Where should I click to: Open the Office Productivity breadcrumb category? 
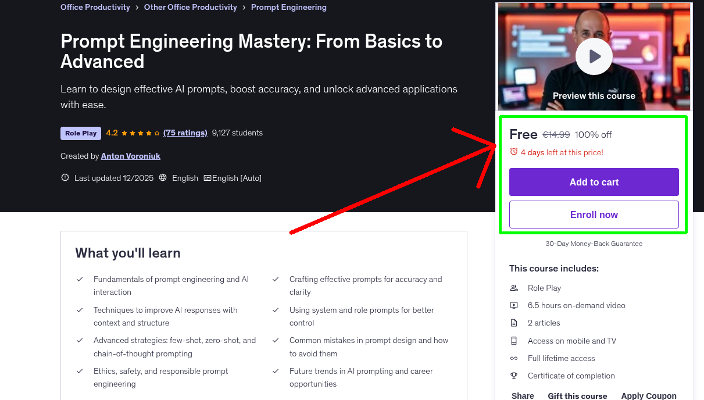click(x=95, y=7)
